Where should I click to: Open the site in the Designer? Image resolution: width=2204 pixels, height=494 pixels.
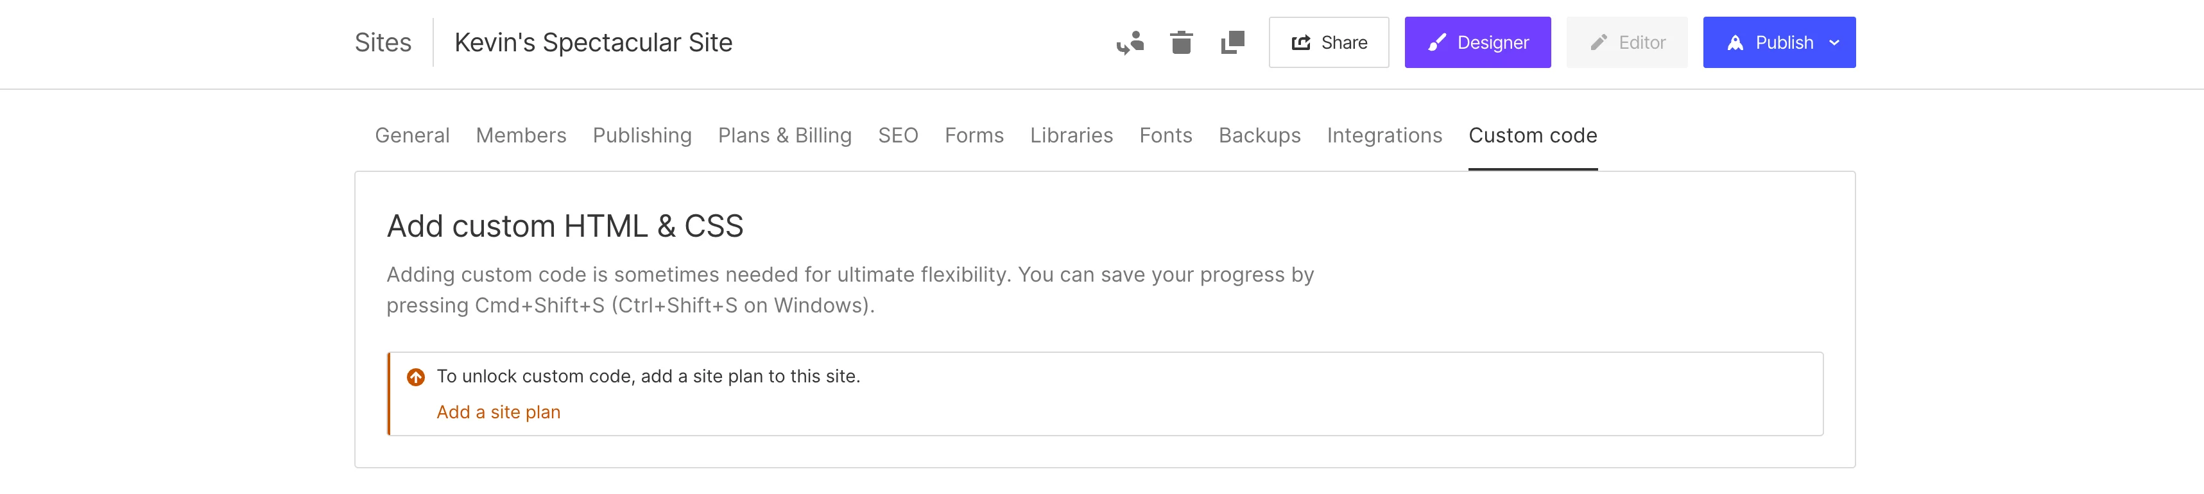point(1477,41)
